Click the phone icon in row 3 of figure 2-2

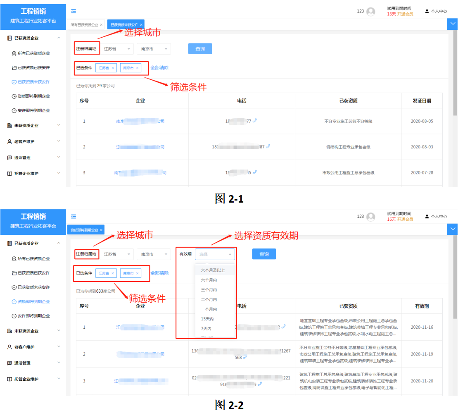pyautogui.click(x=260, y=384)
